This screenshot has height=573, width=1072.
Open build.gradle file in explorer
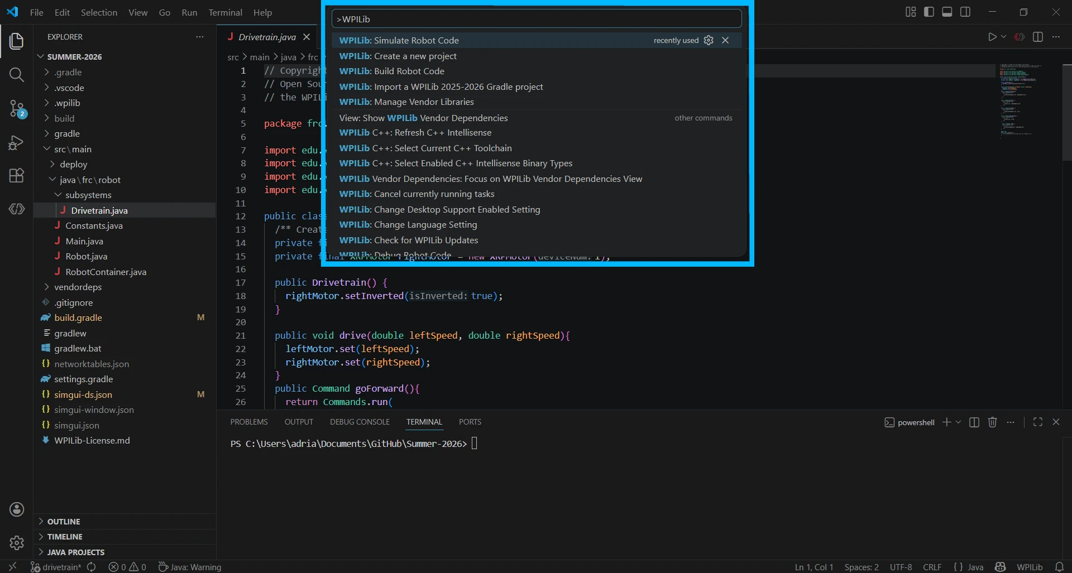(x=78, y=317)
